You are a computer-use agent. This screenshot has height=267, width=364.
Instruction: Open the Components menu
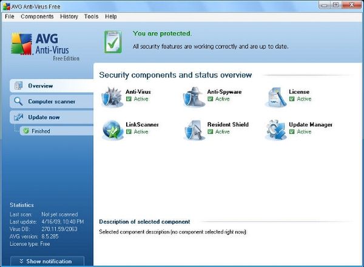[37, 16]
